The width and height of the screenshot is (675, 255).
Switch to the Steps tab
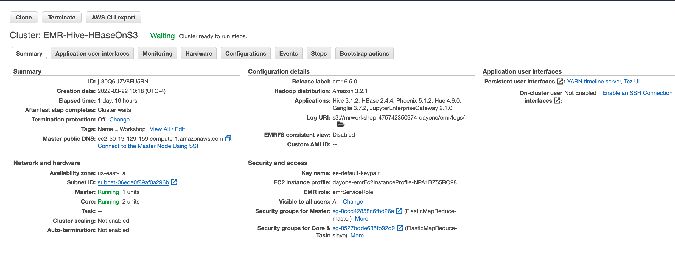coord(319,53)
